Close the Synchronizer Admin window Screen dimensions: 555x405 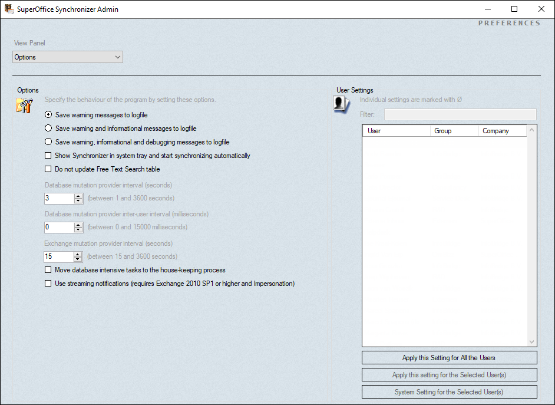point(541,9)
